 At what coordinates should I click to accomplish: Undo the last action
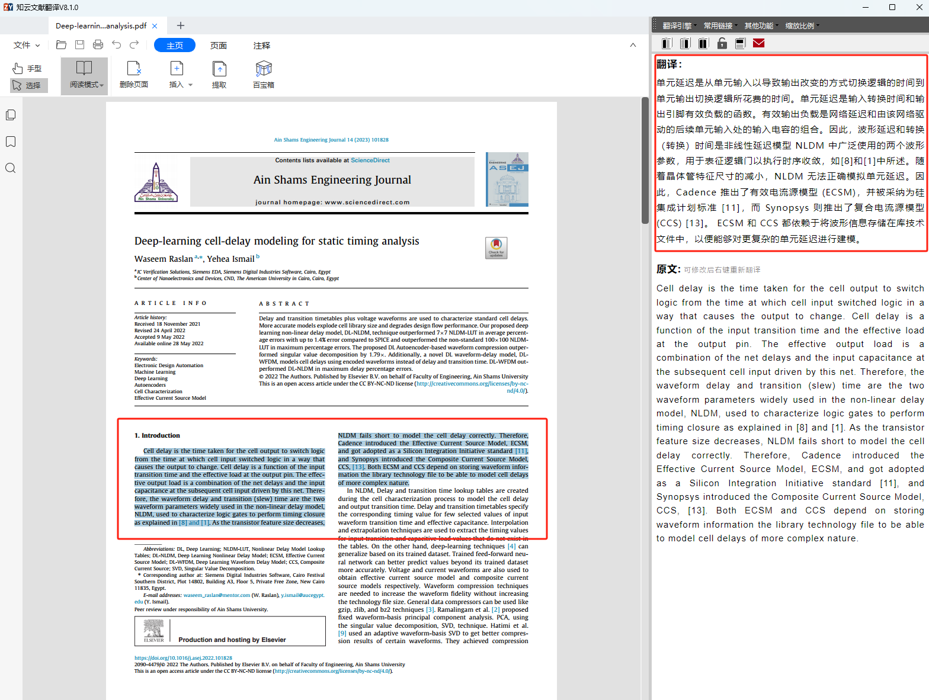(117, 44)
